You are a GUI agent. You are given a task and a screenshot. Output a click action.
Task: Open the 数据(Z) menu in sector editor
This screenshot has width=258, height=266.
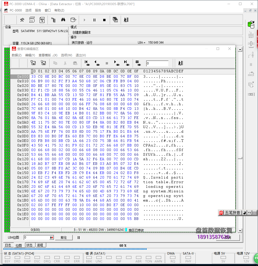[17, 55]
